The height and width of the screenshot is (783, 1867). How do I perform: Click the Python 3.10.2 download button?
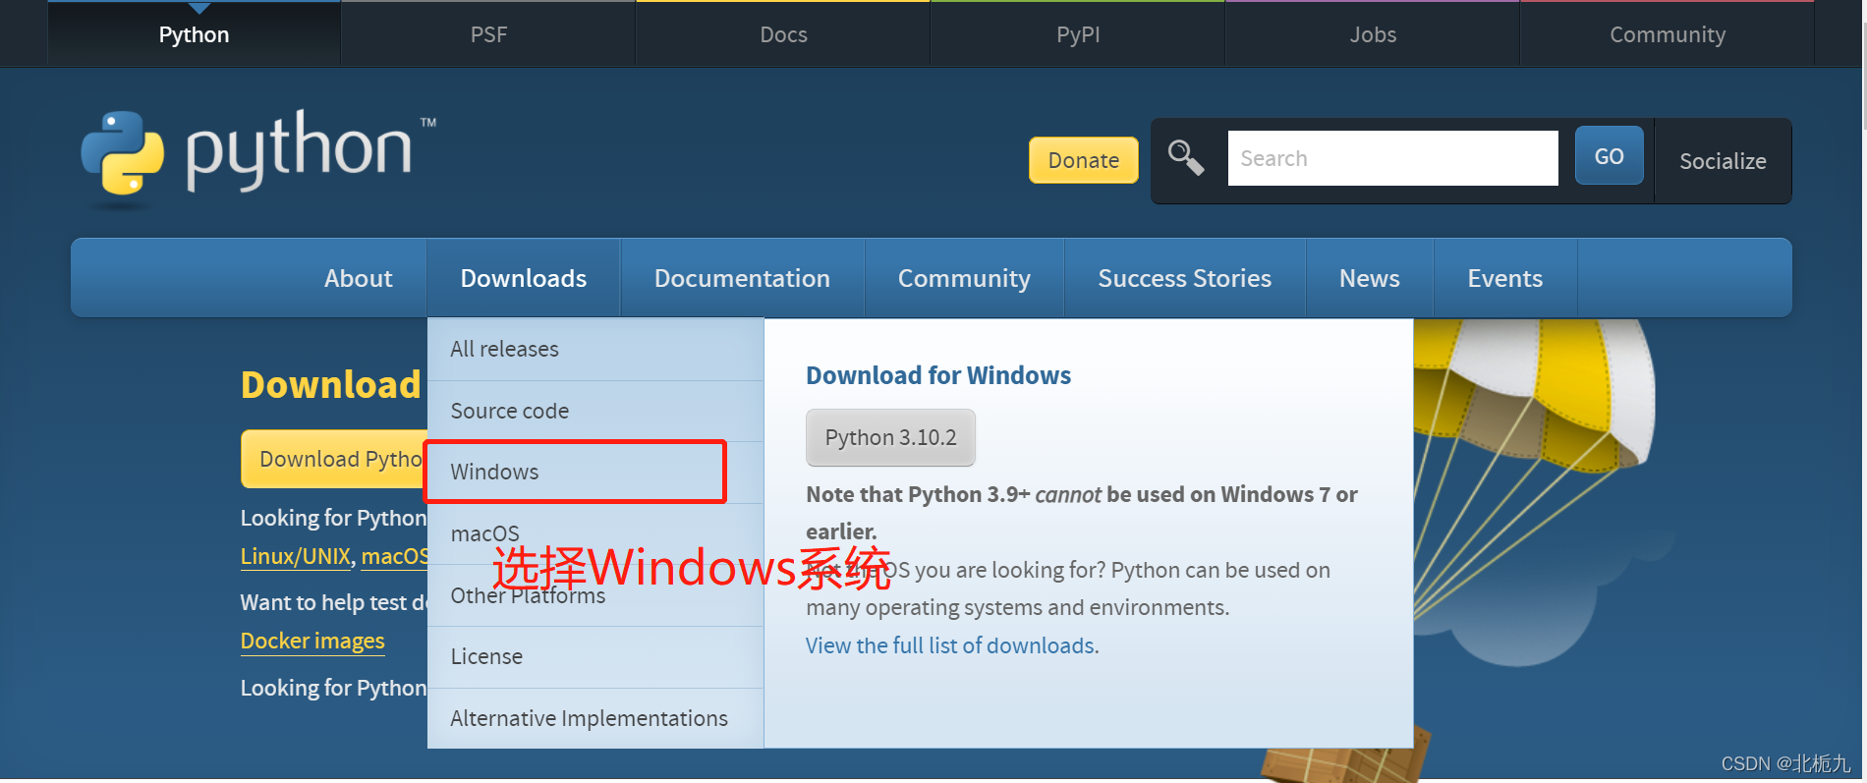click(x=890, y=437)
